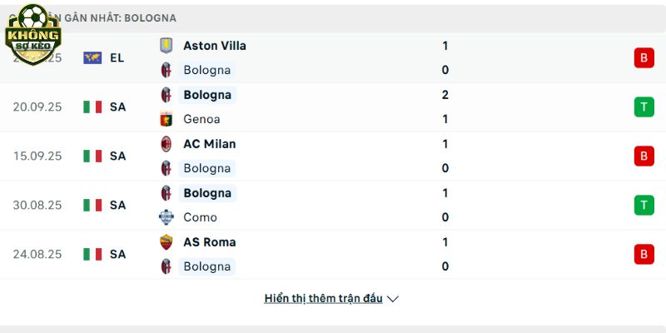Open the 30.08.25 Bologna vs Como match row
Viewport: 666px width, 333px height.
(x=333, y=205)
